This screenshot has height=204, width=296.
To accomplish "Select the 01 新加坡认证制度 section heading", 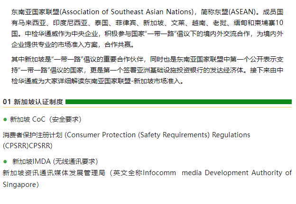I will pos(33,102).
